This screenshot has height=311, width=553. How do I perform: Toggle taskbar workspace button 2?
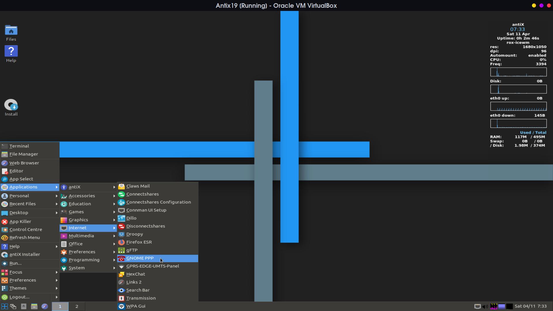pos(76,306)
